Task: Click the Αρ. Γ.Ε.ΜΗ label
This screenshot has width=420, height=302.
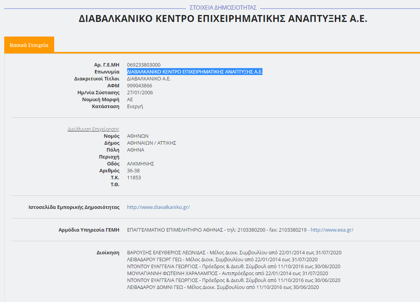Action: coord(106,65)
